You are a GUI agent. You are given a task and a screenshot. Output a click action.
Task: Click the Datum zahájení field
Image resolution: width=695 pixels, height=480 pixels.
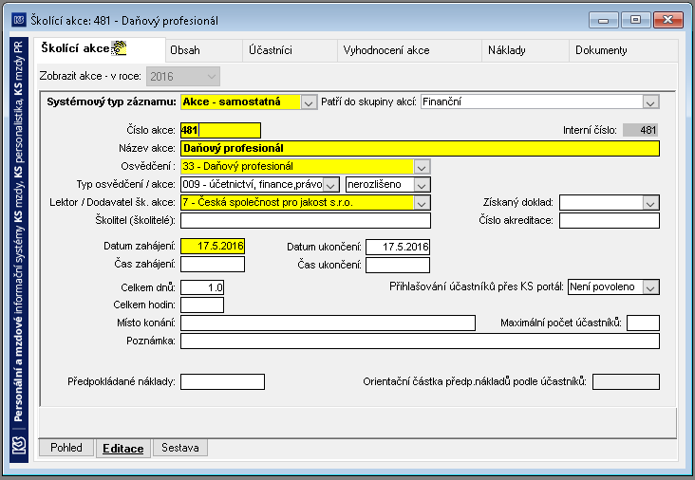coord(213,247)
